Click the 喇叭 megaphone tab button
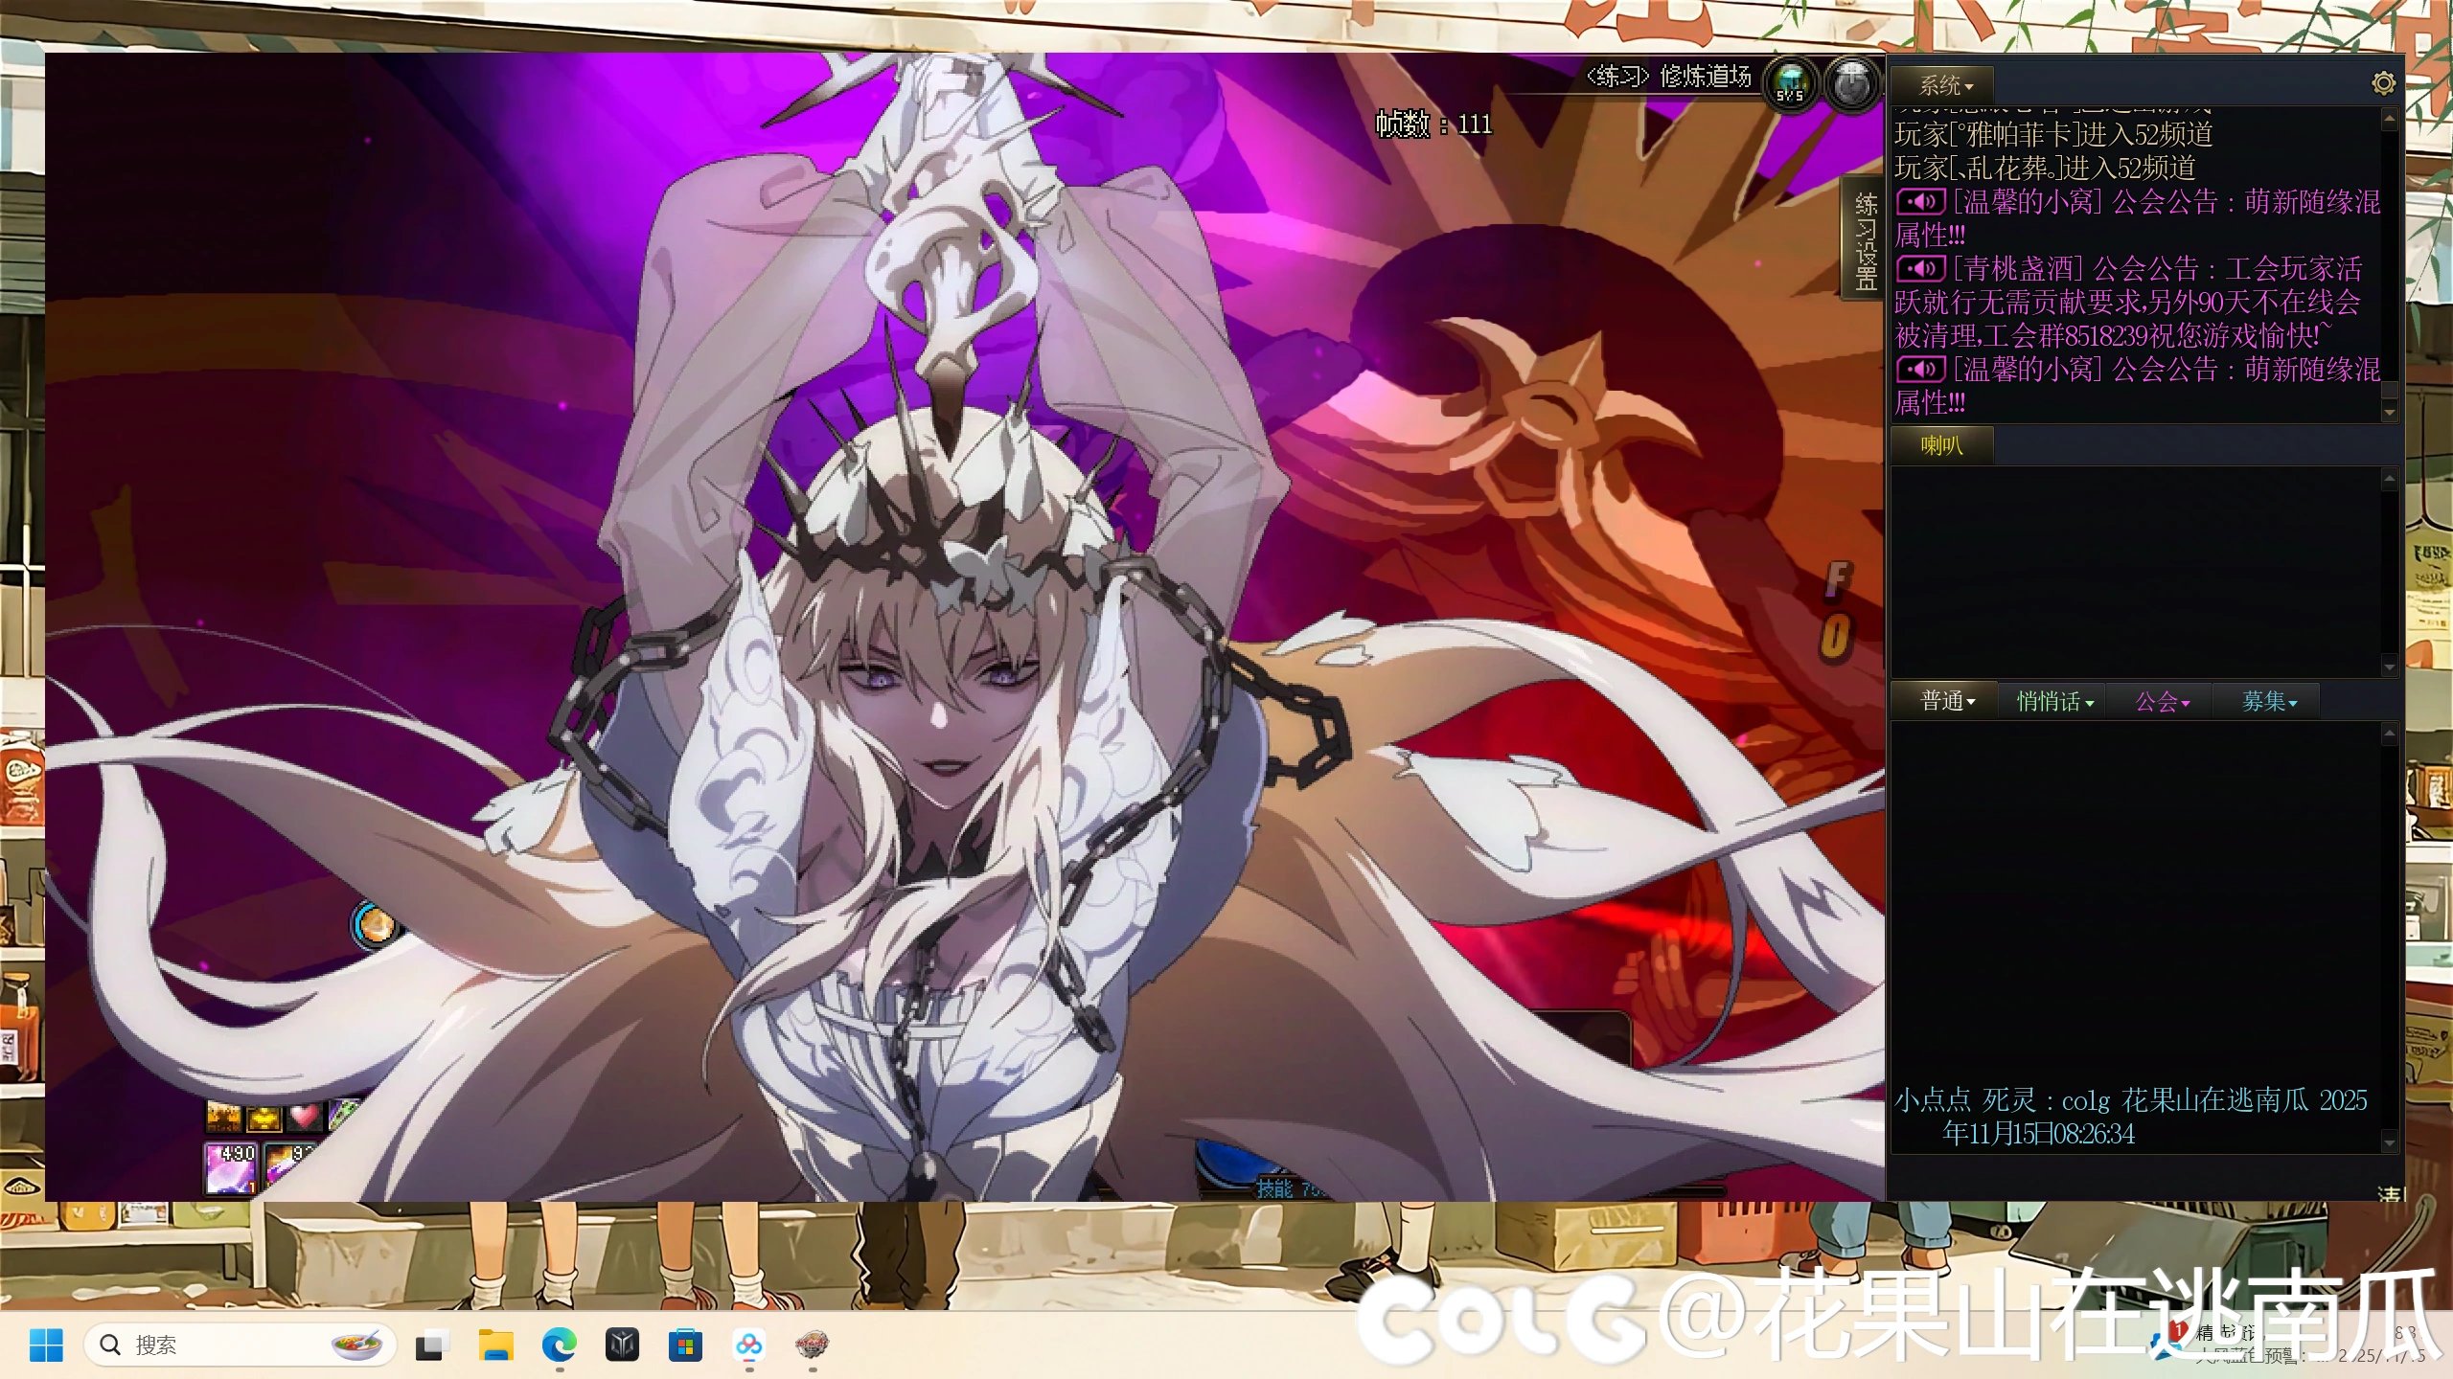 1941,445
